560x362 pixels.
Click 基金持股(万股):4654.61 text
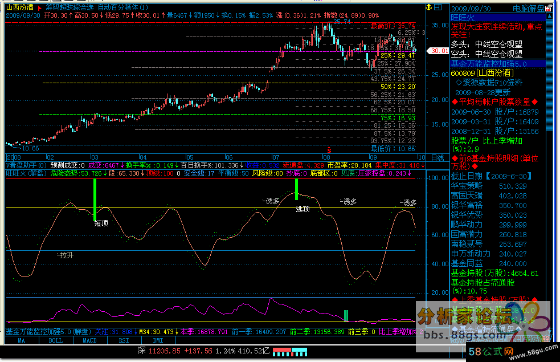pos(494,274)
